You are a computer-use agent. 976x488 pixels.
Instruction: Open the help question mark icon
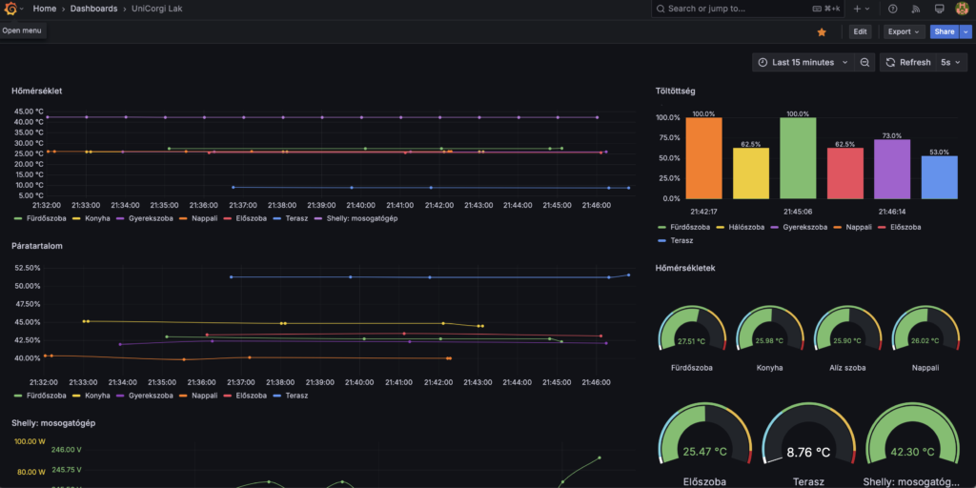click(x=892, y=9)
